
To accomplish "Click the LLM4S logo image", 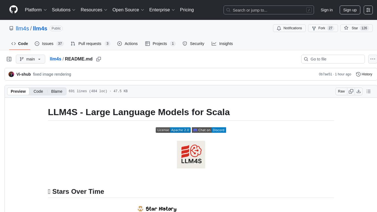I will [191, 155].
